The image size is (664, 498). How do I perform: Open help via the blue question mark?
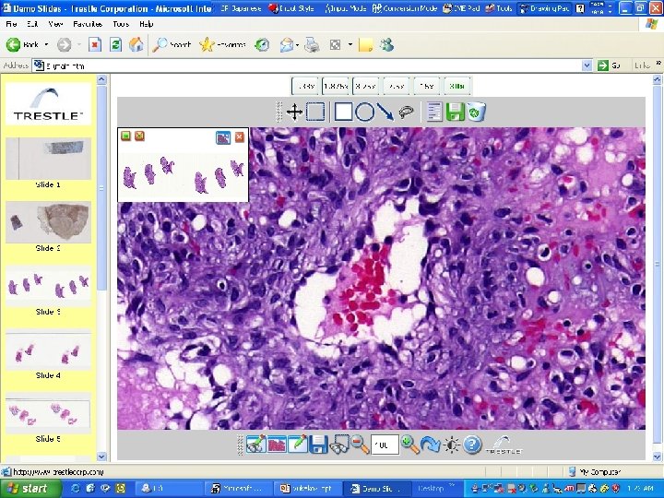point(472,445)
